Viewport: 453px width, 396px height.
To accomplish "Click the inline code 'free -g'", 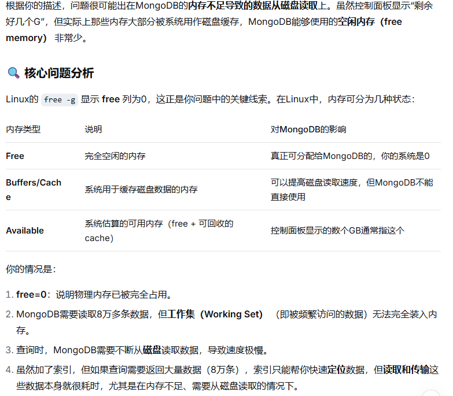I will 60,100.
